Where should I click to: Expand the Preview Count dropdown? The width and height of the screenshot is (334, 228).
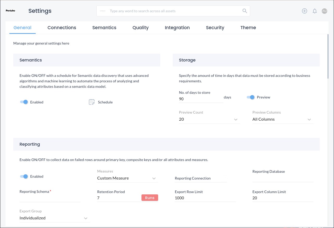tap(209, 119)
